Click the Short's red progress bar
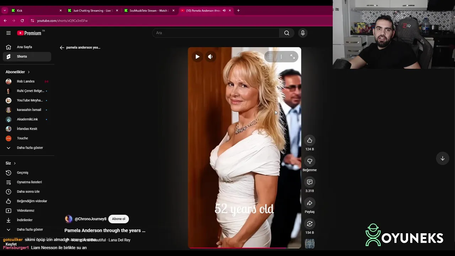Viewport: 455px width, 256px height. [245, 248]
